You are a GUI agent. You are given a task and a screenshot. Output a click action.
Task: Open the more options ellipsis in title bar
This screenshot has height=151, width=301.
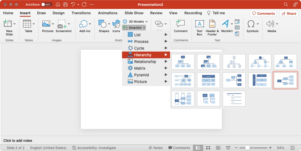click(92, 4)
